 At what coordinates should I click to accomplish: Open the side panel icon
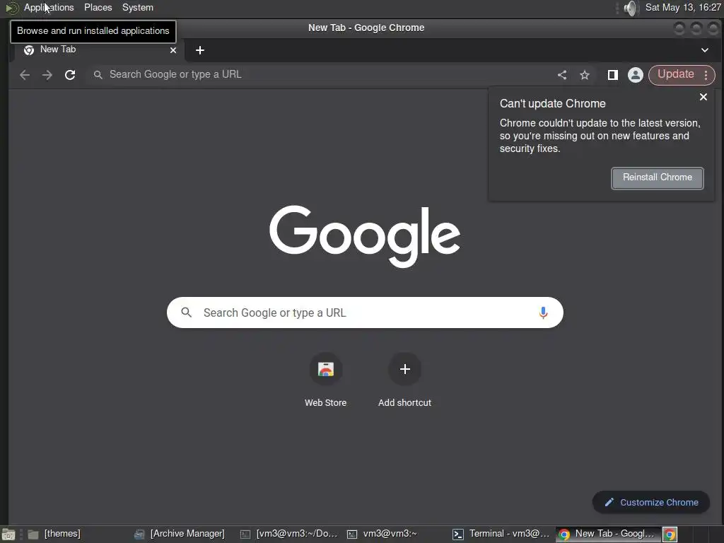click(x=613, y=75)
